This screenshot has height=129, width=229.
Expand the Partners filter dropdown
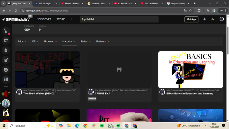(x=103, y=41)
